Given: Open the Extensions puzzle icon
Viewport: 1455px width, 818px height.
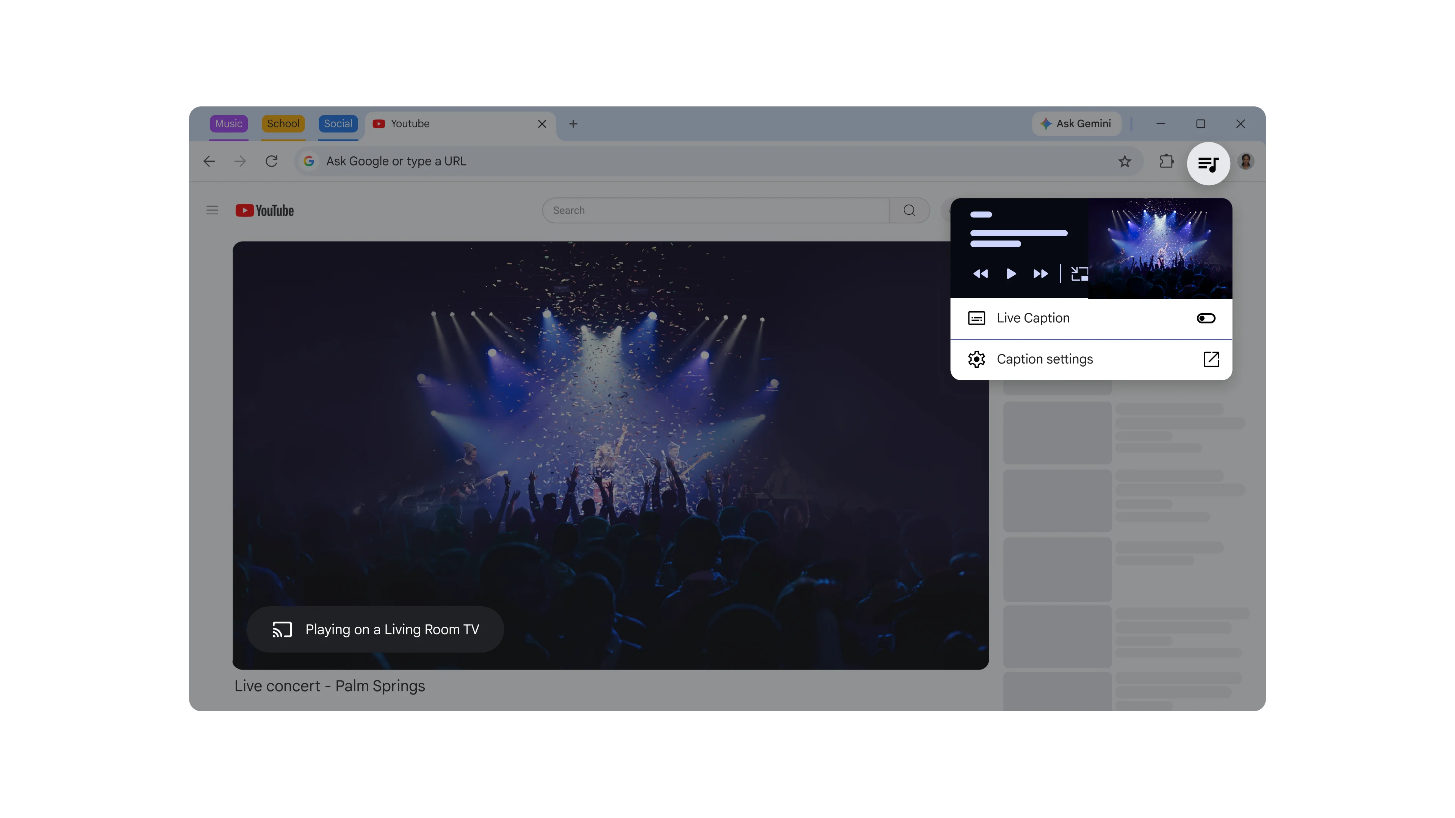Looking at the screenshot, I should [1166, 161].
